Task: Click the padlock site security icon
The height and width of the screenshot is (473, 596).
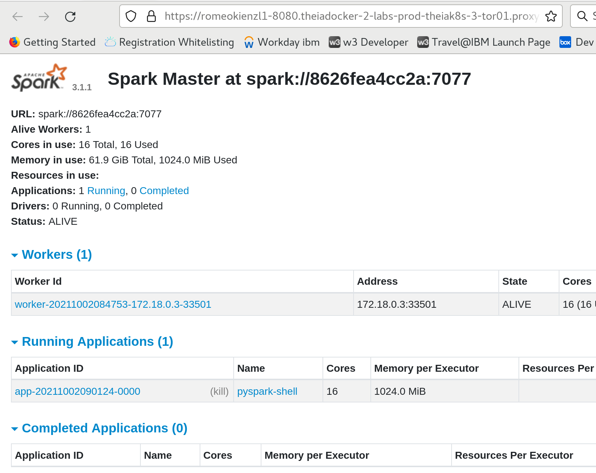Action: tap(151, 16)
